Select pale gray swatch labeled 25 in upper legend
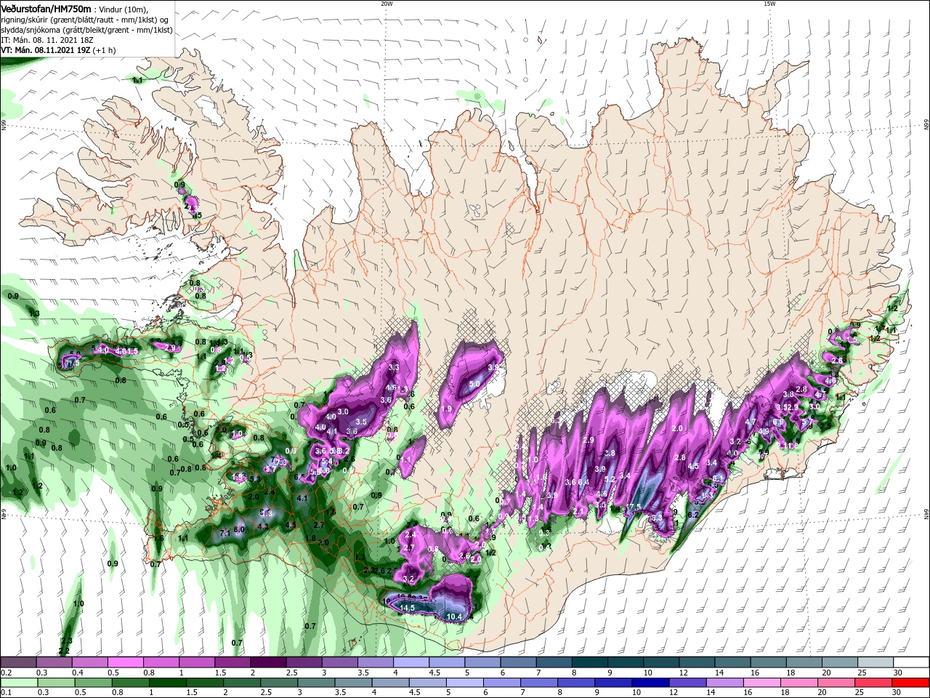Screen dimensions: 930x698 [876, 662]
